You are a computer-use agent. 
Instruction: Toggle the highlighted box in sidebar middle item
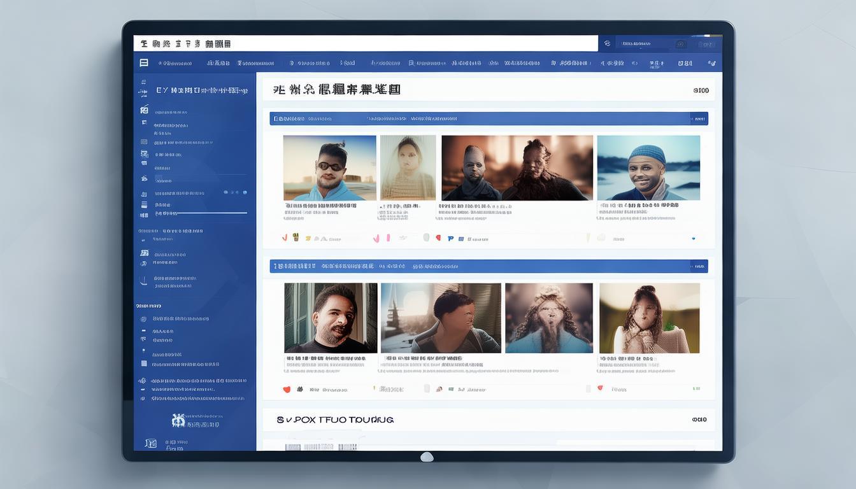[159, 180]
